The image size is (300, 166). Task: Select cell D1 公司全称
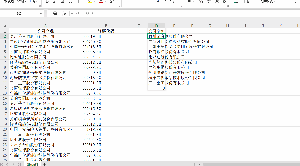click(x=157, y=31)
